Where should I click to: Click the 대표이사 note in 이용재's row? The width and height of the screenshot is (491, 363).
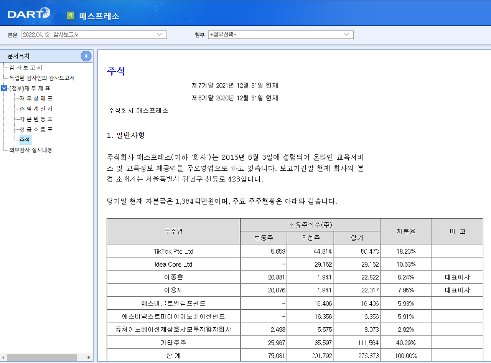[x=457, y=290]
